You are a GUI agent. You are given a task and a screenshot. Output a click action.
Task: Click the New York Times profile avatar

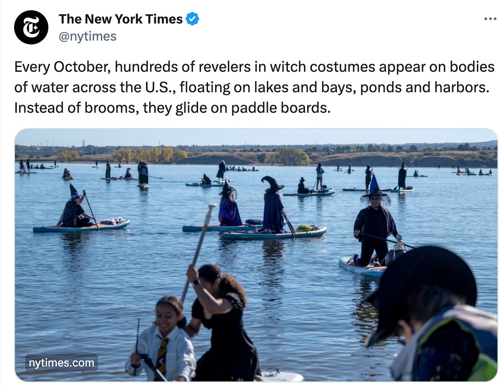coord(31,27)
